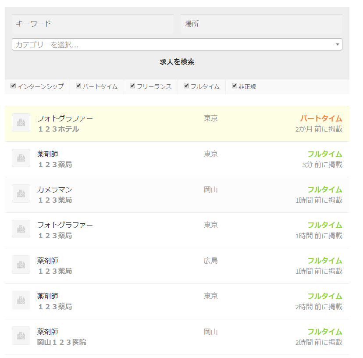Open the カメラマン job listing
Image resolution: width=363 pixels, height=358 pixels.
click(177, 195)
